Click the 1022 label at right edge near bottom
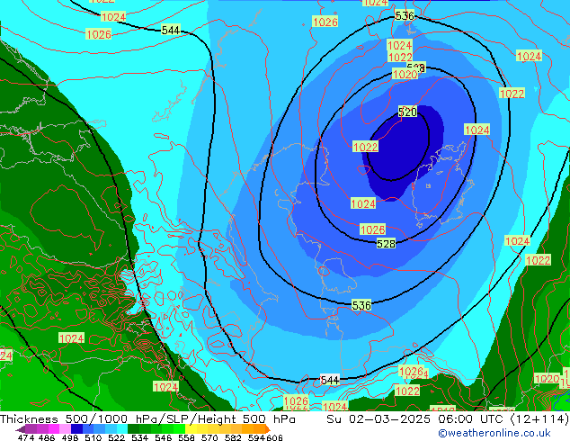The height and width of the screenshot is (441, 570). 538,260
